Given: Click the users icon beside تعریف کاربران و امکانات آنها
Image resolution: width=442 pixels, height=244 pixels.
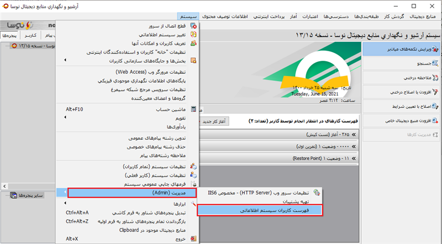Looking at the screenshot, I should pyautogui.click(x=193, y=43).
